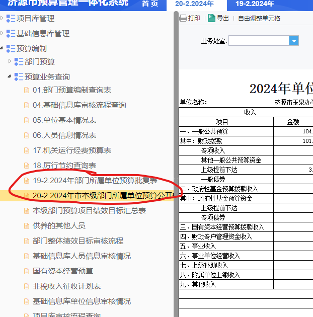Open 基础信息库单位信息审核情况
This screenshot has width=313, height=317.
(82, 301)
